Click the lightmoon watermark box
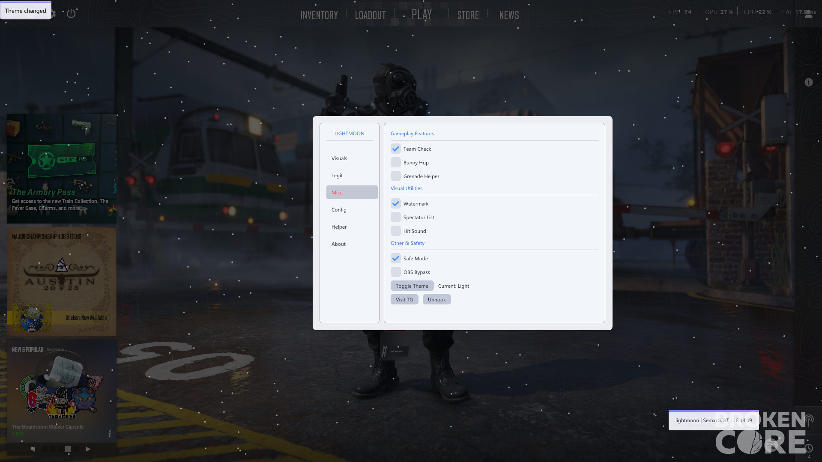 click(714, 420)
